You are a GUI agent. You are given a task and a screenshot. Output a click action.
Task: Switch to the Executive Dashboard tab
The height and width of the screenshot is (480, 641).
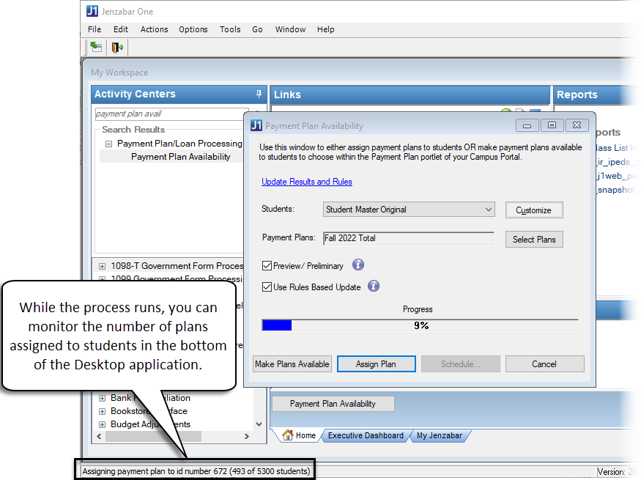click(x=366, y=435)
